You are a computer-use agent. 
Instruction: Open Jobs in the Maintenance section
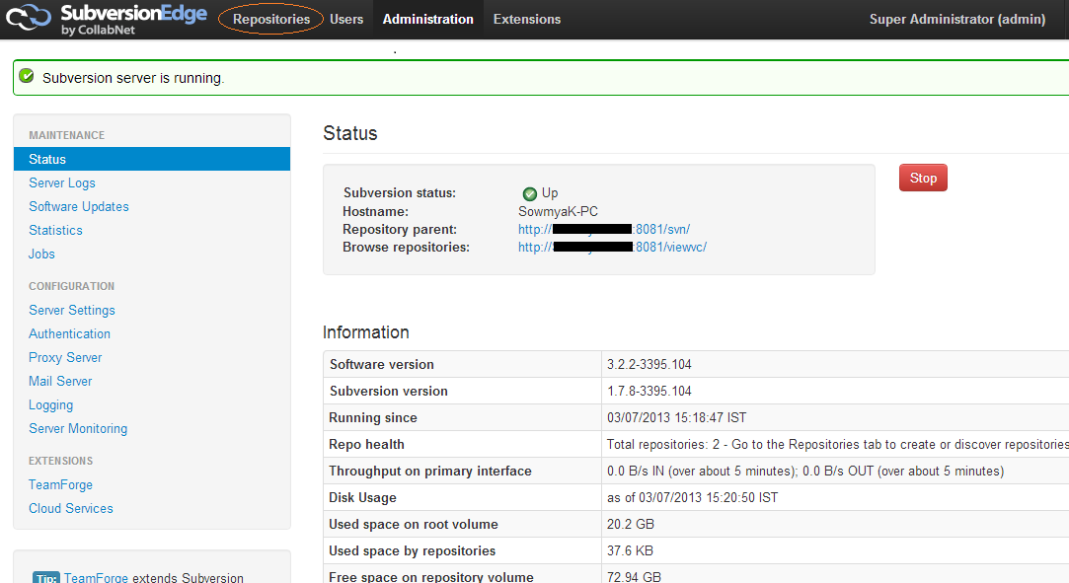tap(41, 254)
